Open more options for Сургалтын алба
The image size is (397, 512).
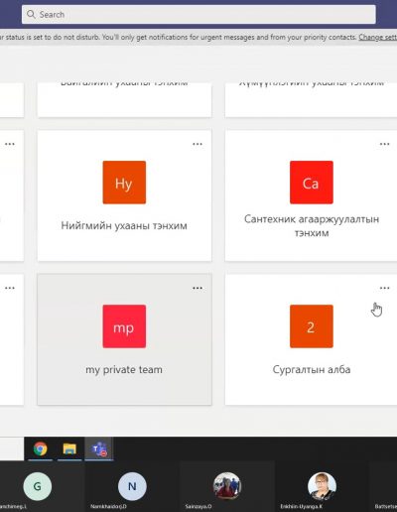click(384, 288)
